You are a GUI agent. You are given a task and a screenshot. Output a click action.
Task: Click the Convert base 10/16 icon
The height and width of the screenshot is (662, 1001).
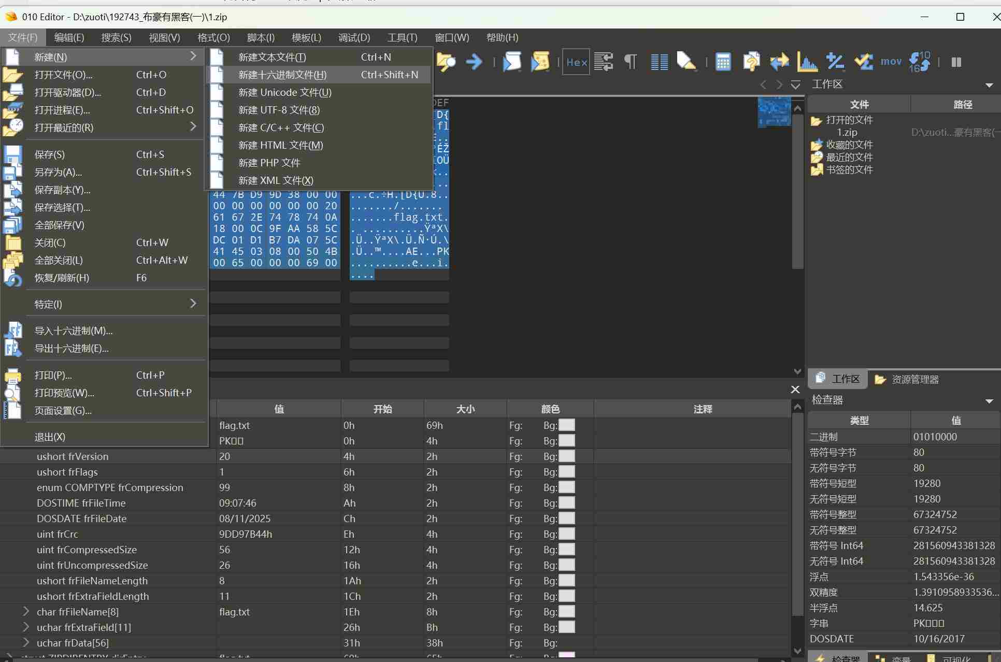pos(920,62)
